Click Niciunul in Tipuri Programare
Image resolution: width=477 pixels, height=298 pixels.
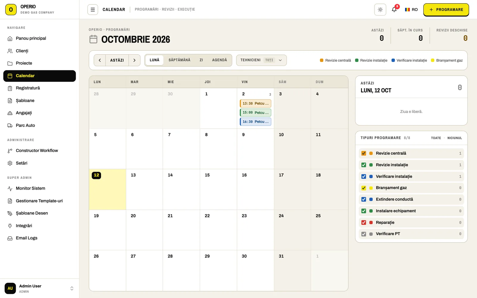pyautogui.click(x=455, y=138)
